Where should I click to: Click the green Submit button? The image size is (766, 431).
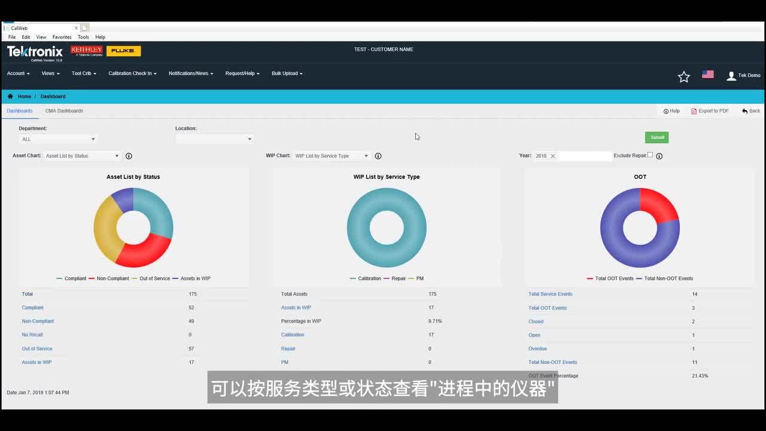tap(656, 137)
